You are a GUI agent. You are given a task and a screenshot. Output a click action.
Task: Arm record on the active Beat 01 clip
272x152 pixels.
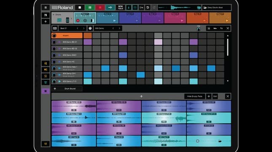click(x=78, y=21)
